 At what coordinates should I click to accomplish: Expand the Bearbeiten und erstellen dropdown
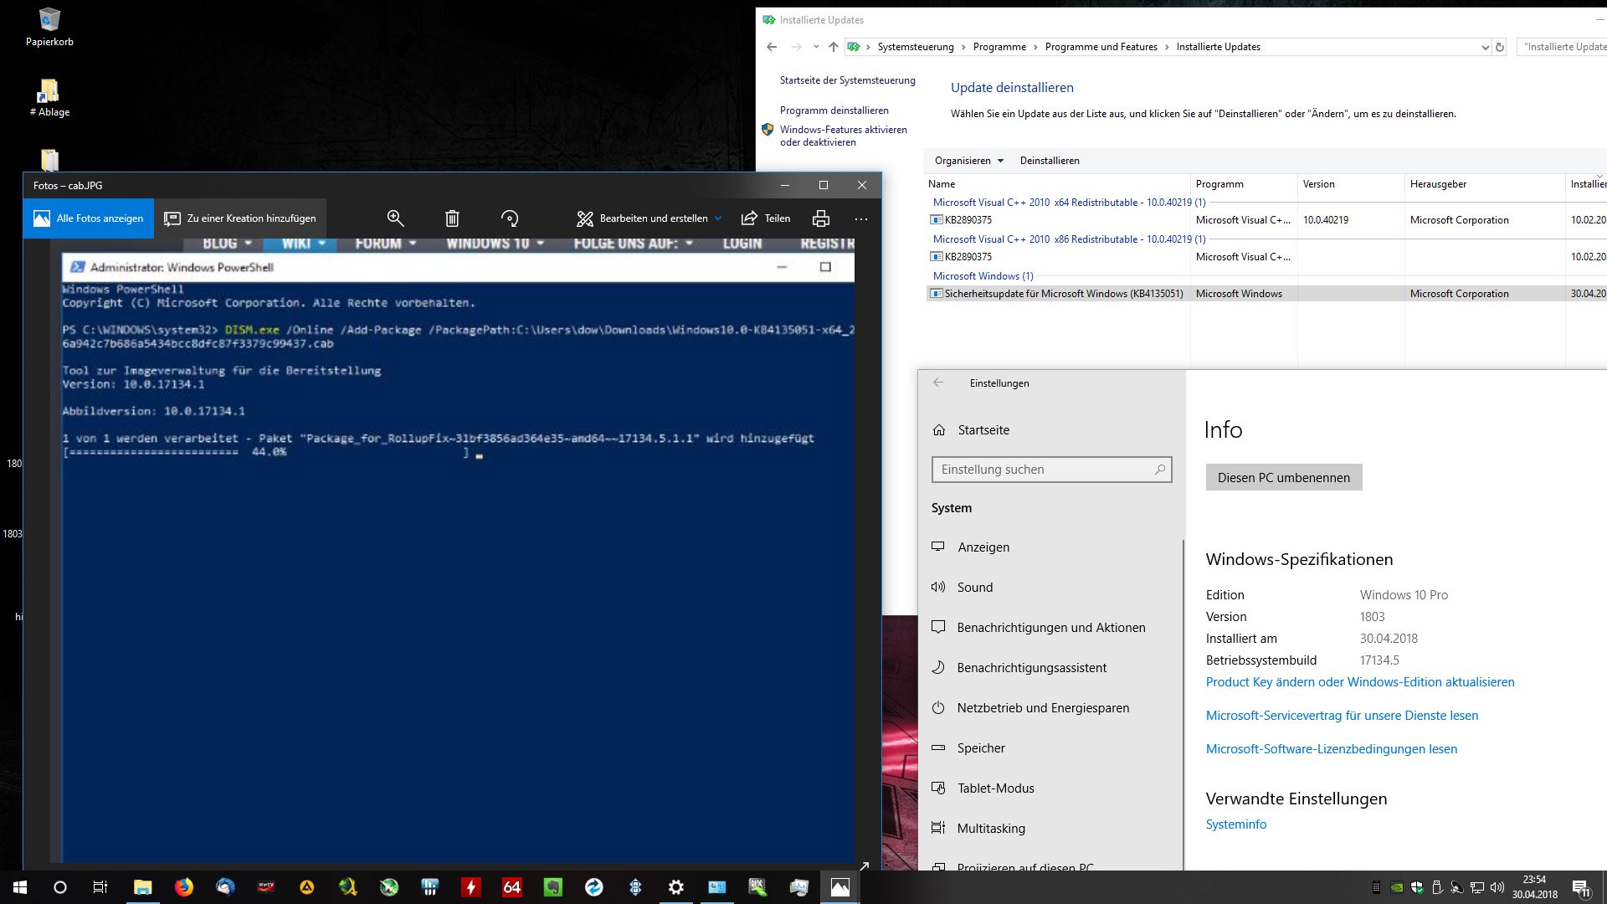pos(649,218)
